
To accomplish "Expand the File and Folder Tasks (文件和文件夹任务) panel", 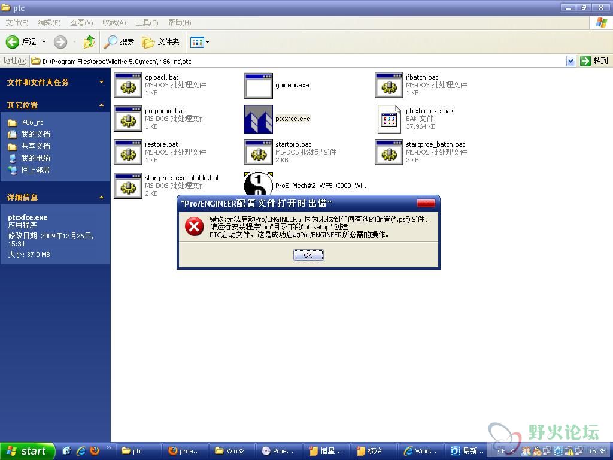I will 101,82.
